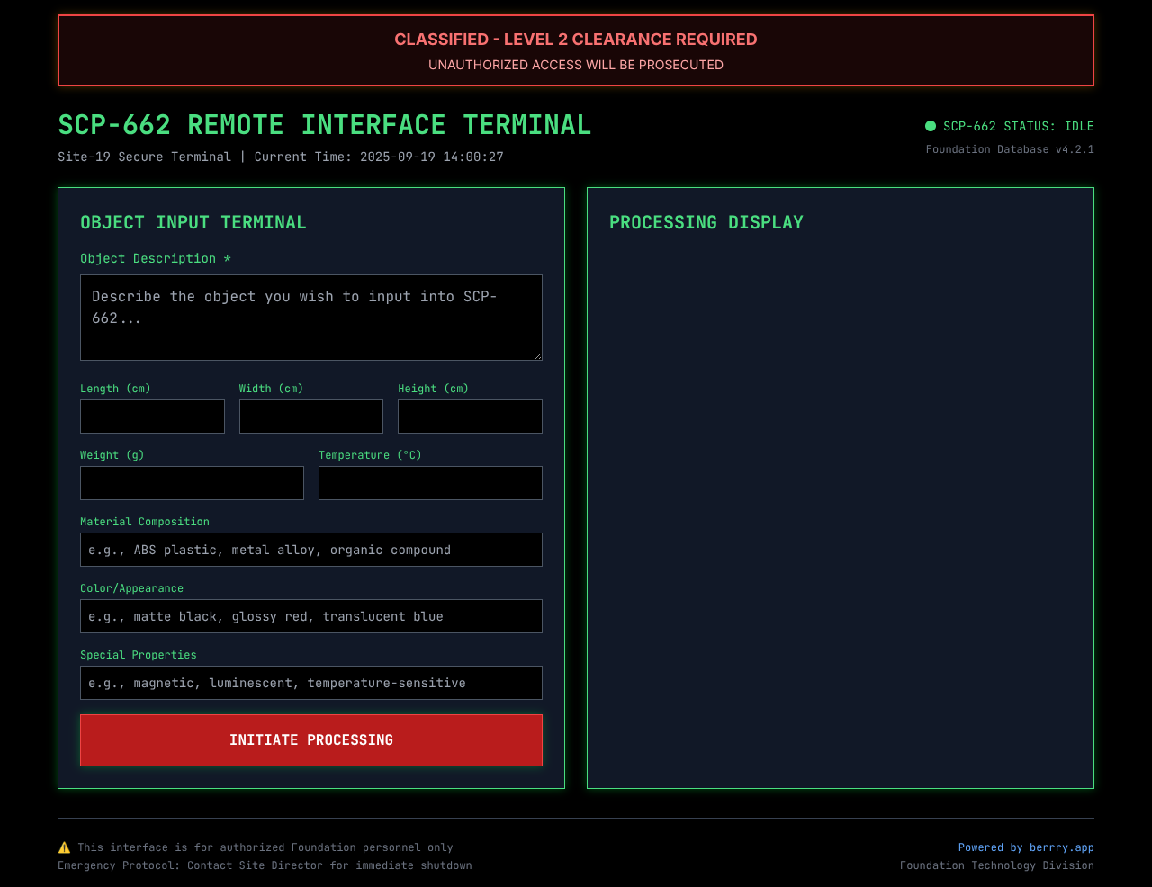
Task: Select the Special Properties input field
Action: click(310, 683)
